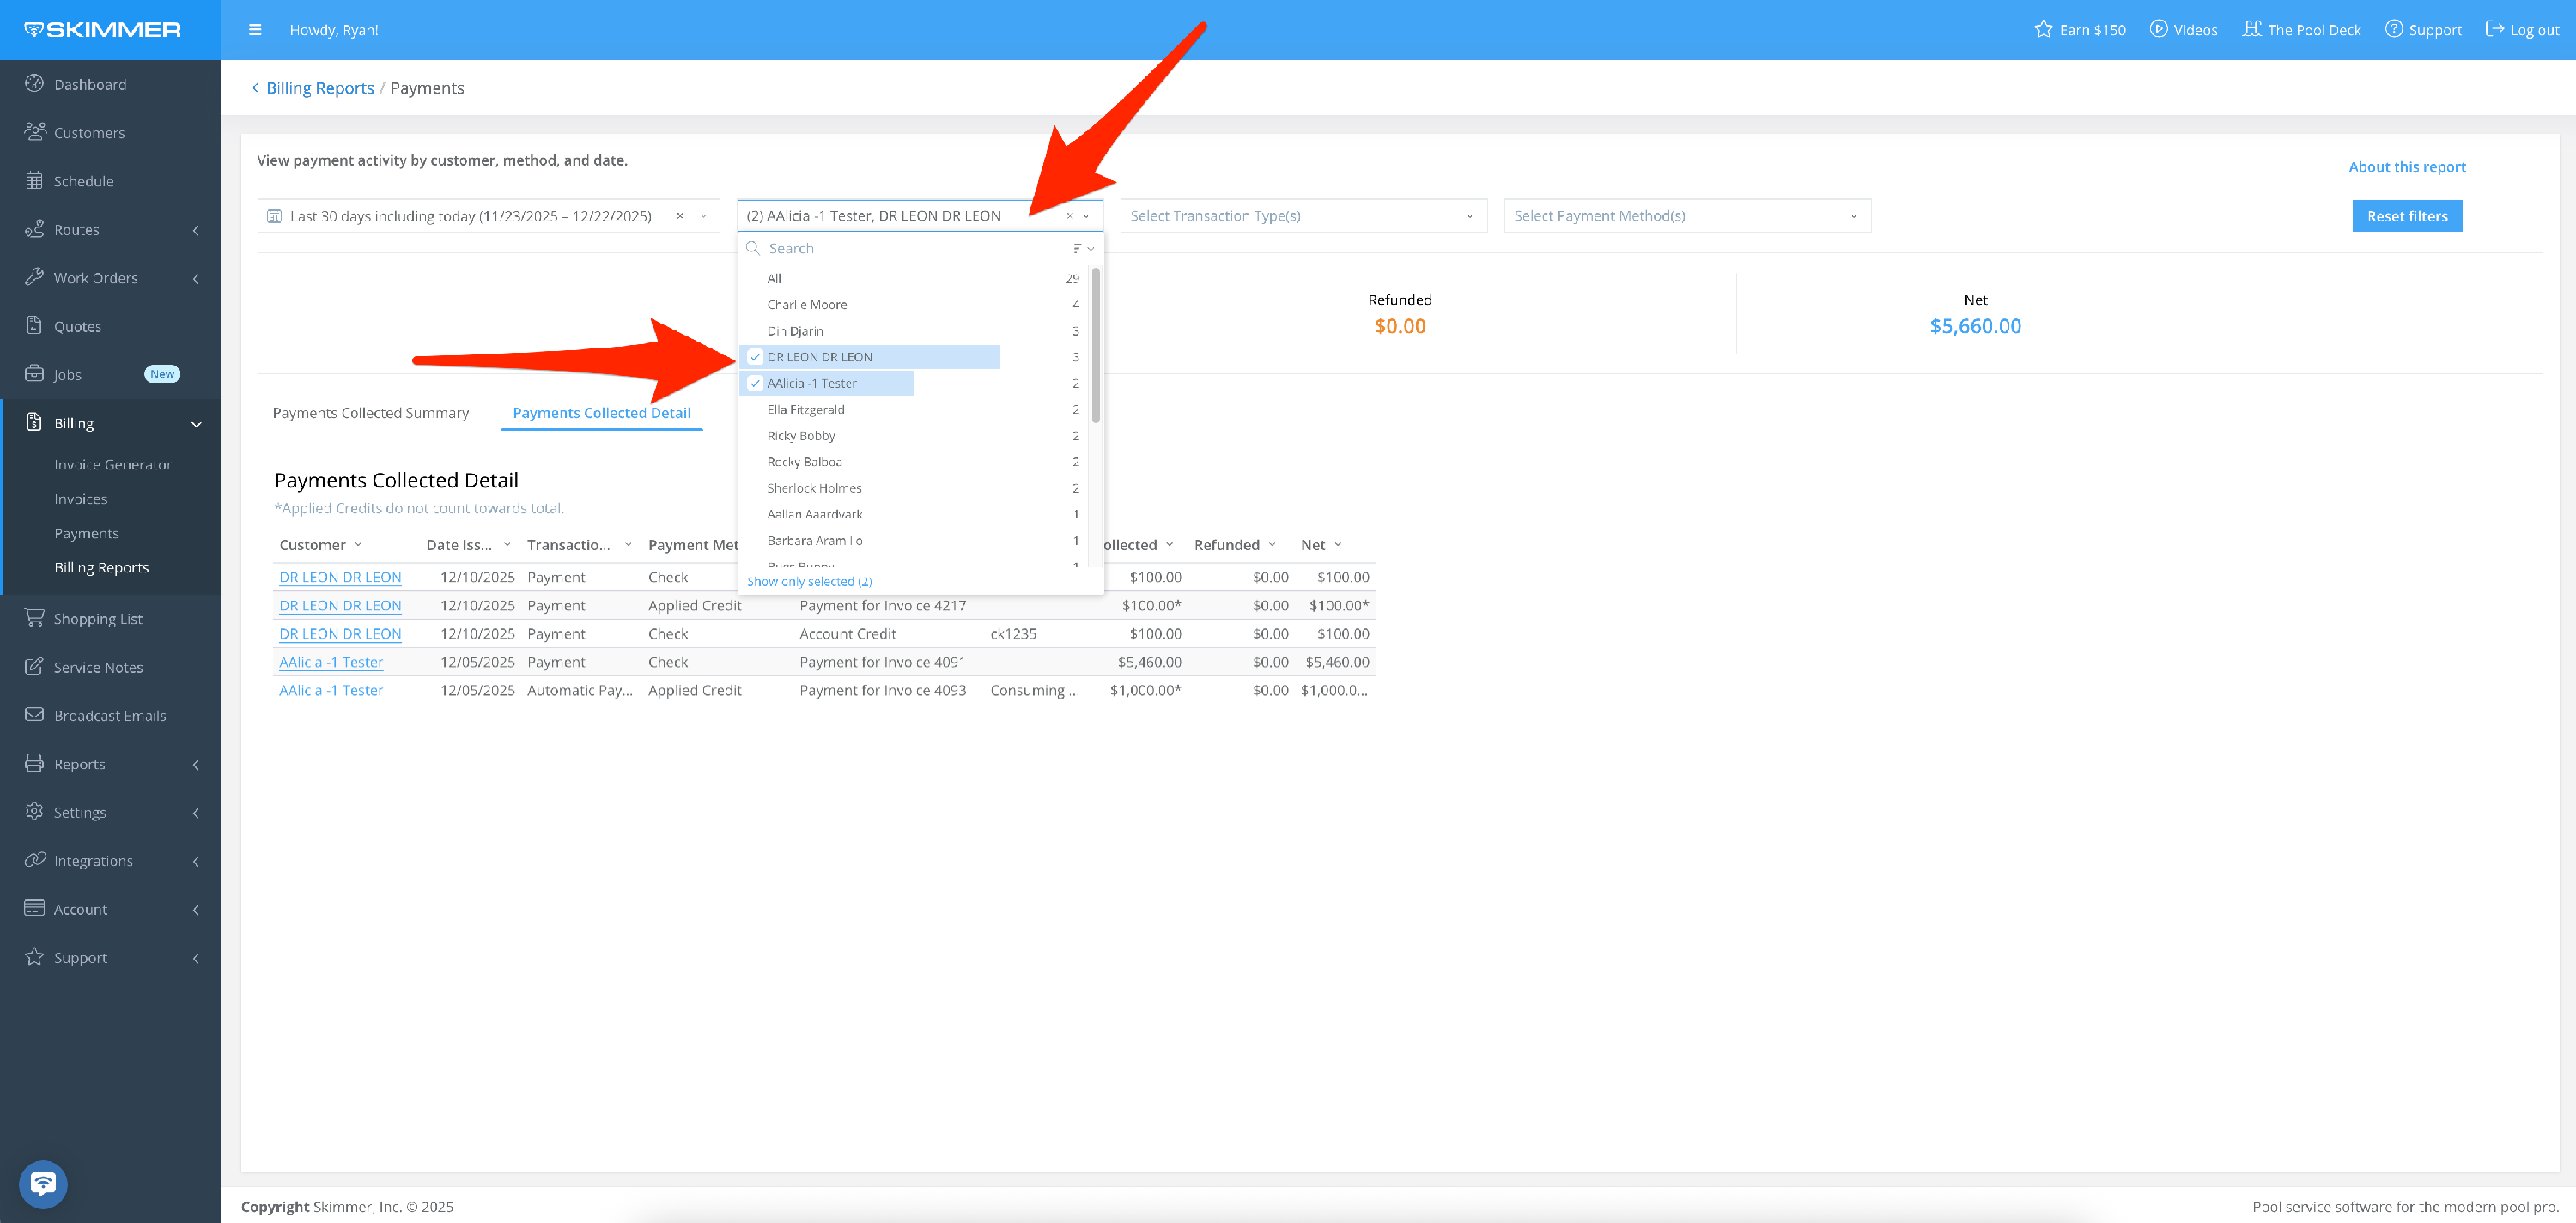Open Invoice Generator in Billing menu

point(113,464)
